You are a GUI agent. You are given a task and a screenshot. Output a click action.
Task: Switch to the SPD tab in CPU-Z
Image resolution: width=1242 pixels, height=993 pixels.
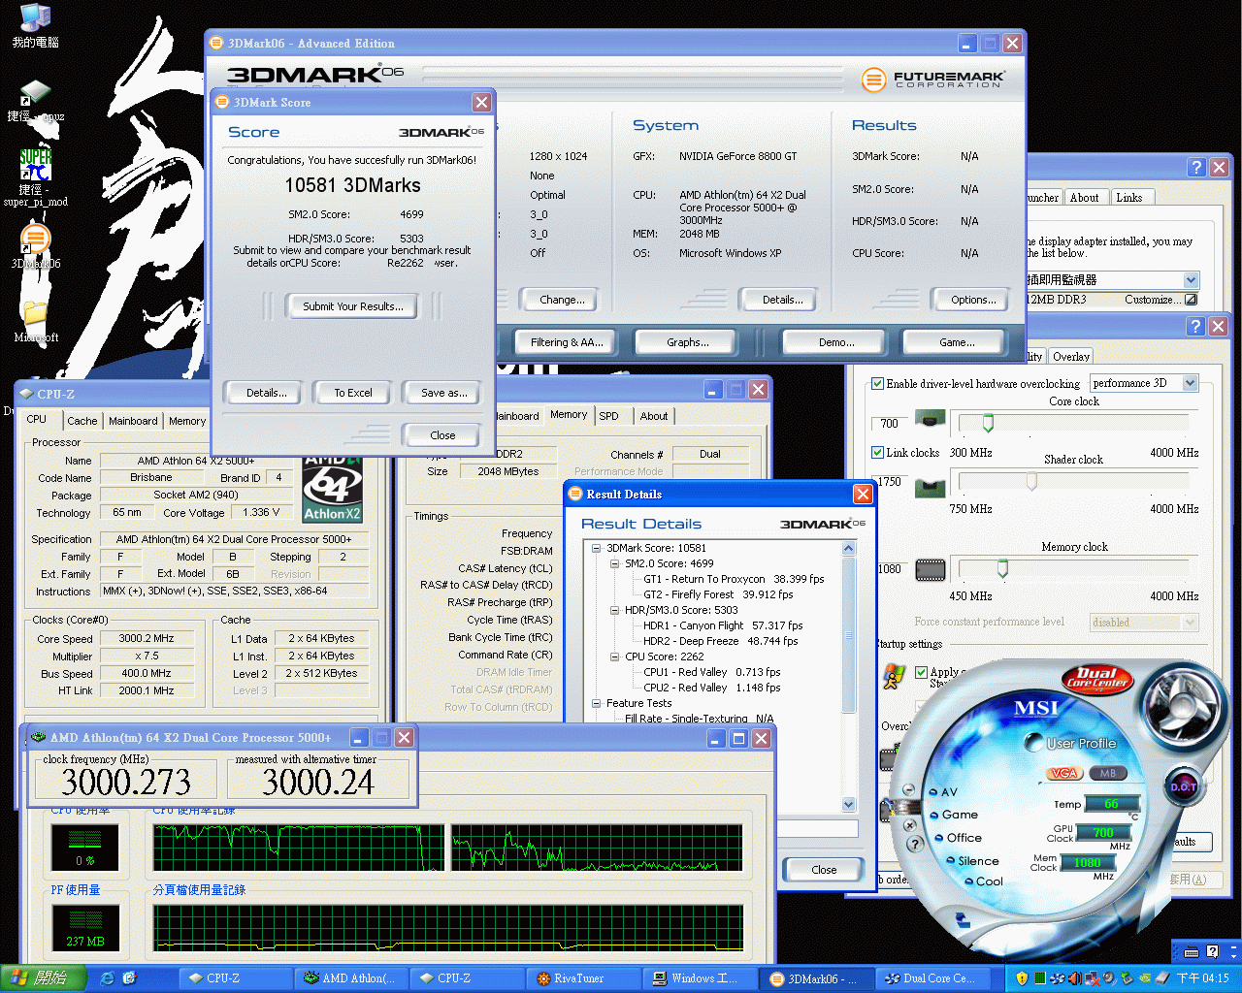click(608, 416)
